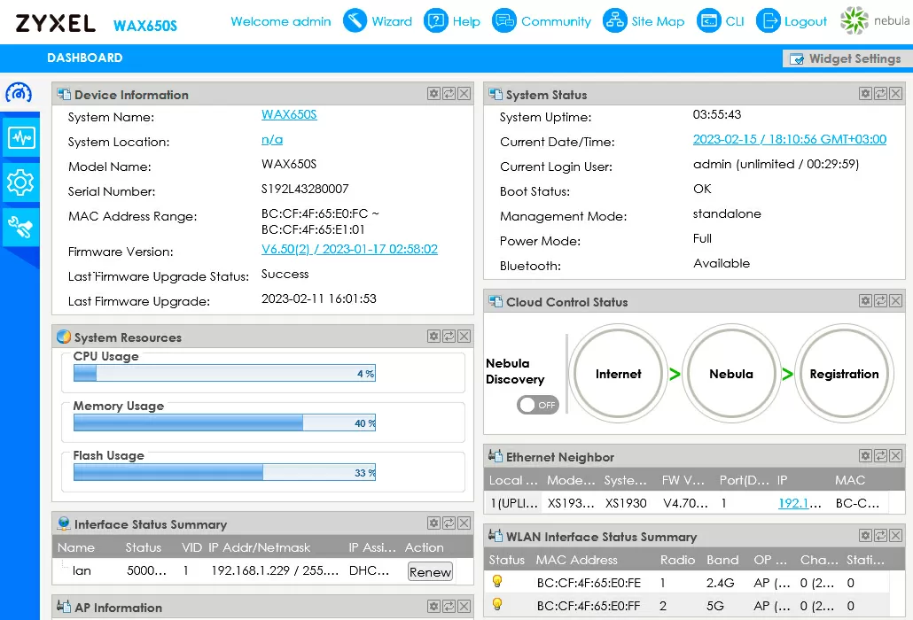This screenshot has height=620, width=913.
Task: Refresh the System Status widget
Action: click(x=881, y=94)
